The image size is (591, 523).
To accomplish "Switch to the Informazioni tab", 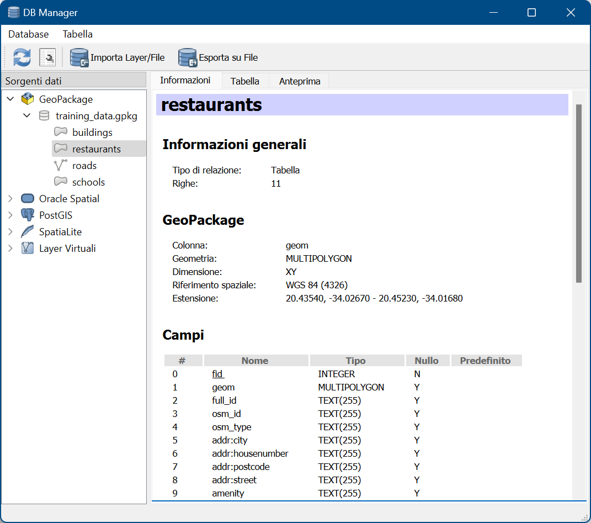I will tap(185, 81).
